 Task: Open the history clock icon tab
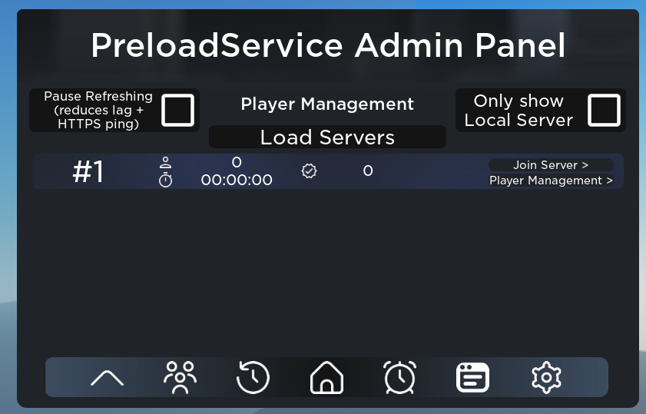coord(253,377)
